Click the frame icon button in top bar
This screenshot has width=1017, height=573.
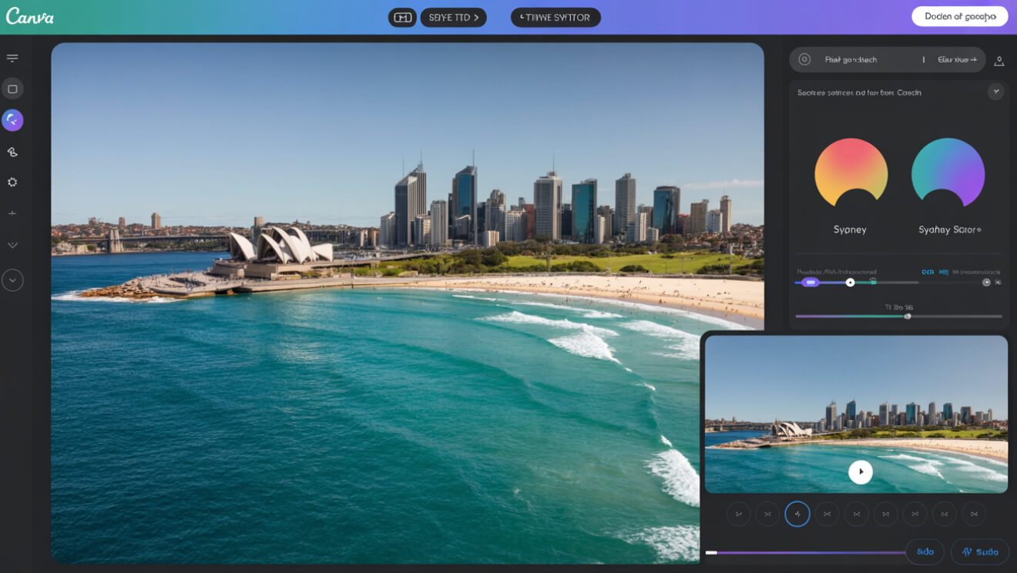click(x=402, y=17)
